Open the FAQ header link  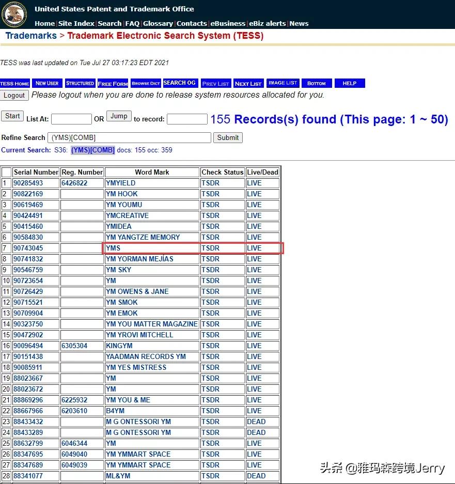(132, 23)
